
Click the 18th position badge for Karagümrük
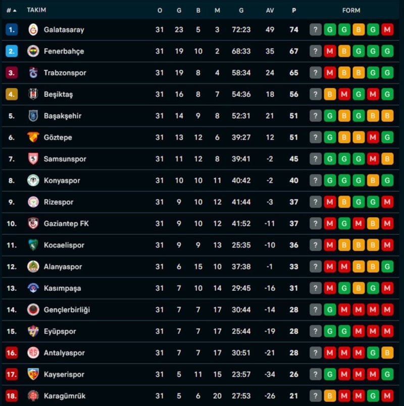pyautogui.click(x=12, y=395)
